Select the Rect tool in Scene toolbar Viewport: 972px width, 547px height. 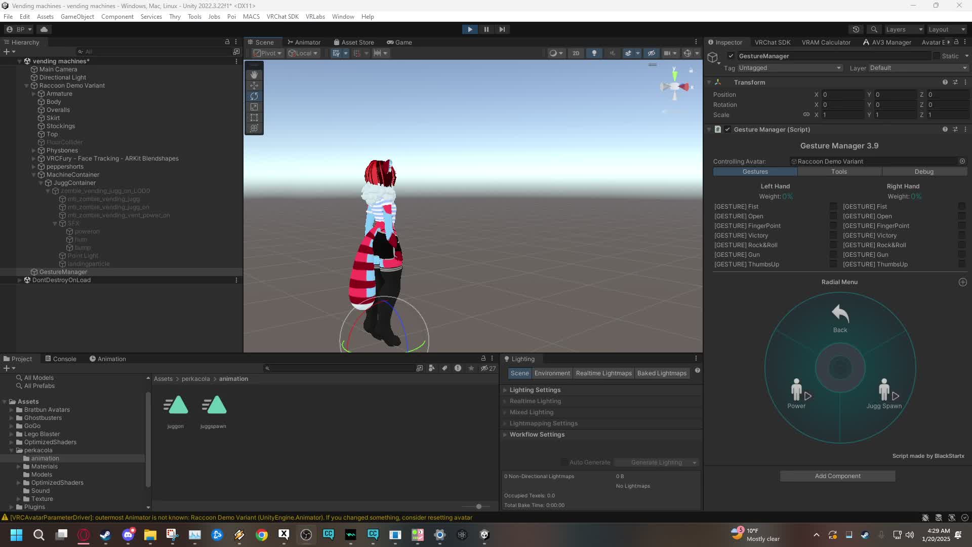click(x=254, y=118)
